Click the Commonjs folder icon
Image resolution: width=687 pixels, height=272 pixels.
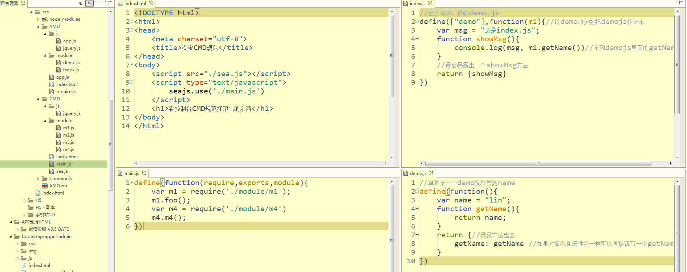coord(45,179)
